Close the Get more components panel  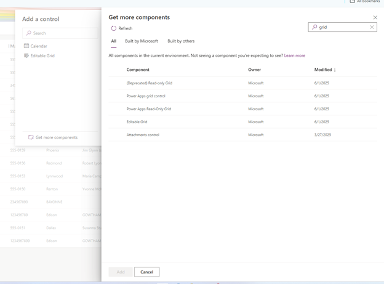pos(375,17)
